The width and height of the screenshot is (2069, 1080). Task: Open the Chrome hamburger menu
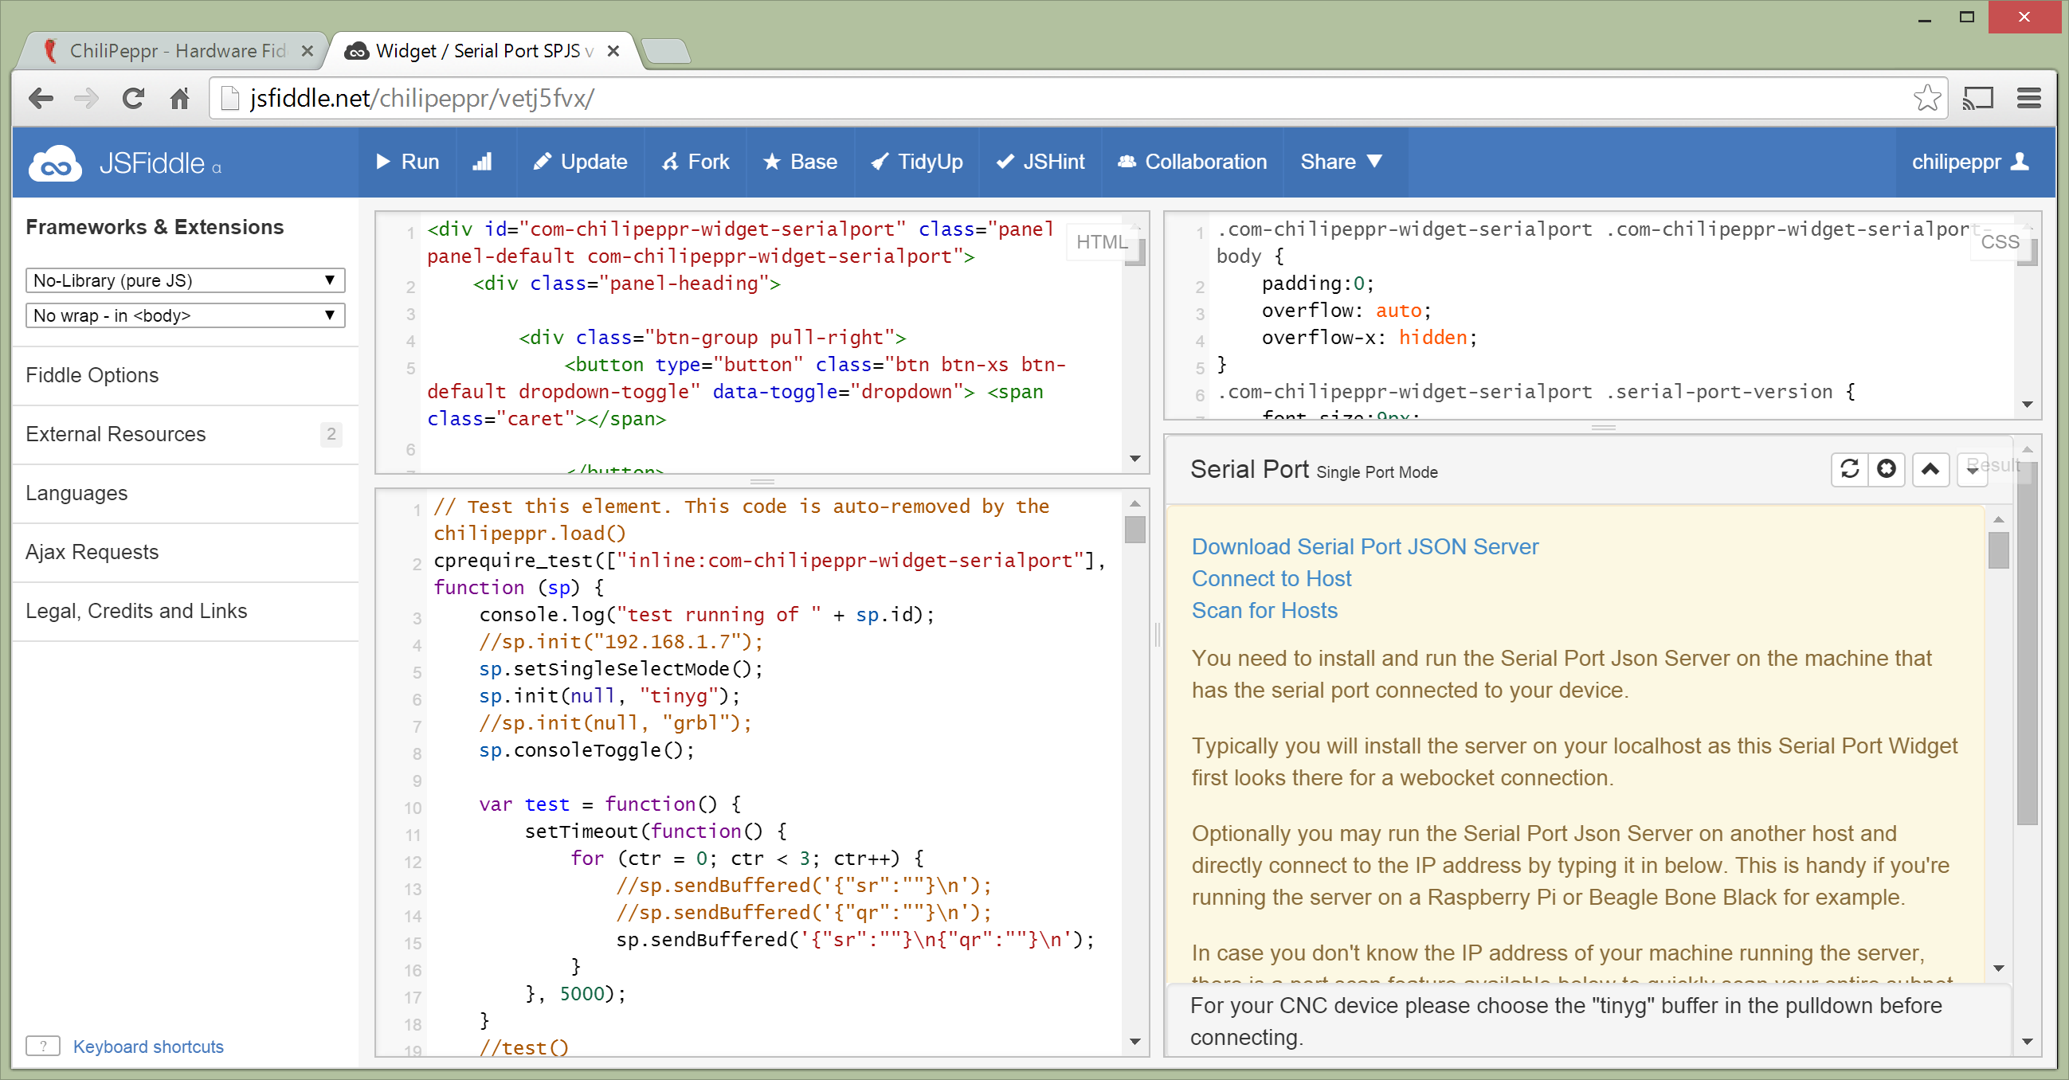pos(2029,99)
